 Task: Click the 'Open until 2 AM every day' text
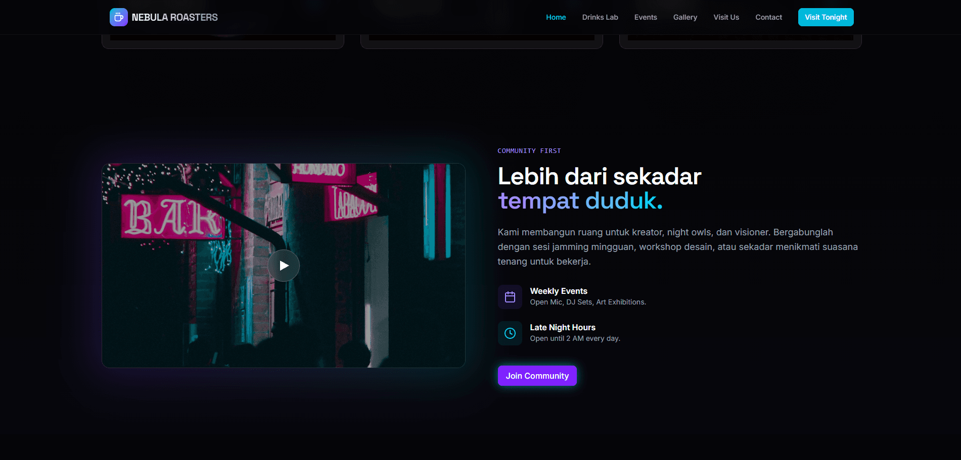pyautogui.click(x=575, y=338)
